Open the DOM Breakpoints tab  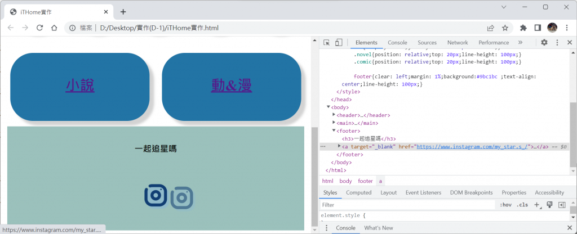tap(471, 192)
